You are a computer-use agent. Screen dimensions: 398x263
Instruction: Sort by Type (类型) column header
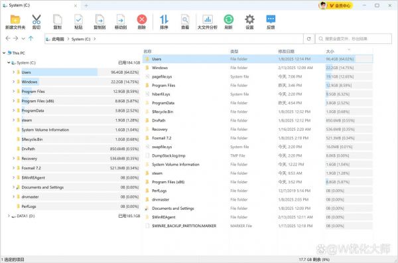(234, 51)
